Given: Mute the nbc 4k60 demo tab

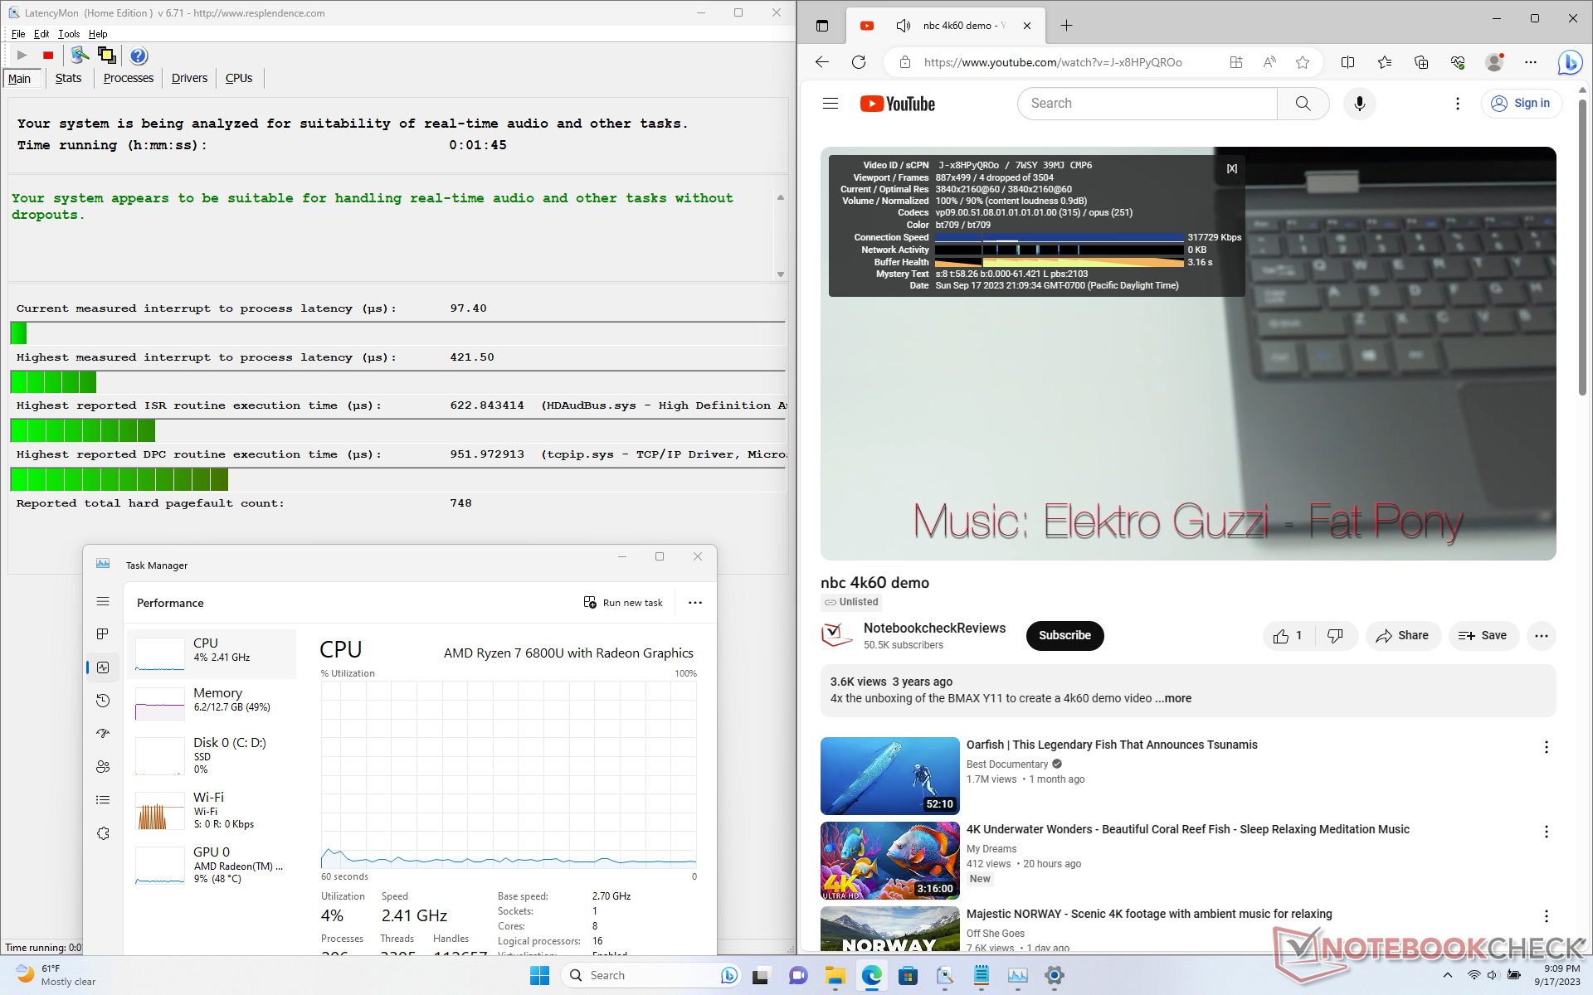Looking at the screenshot, I should coord(904,26).
